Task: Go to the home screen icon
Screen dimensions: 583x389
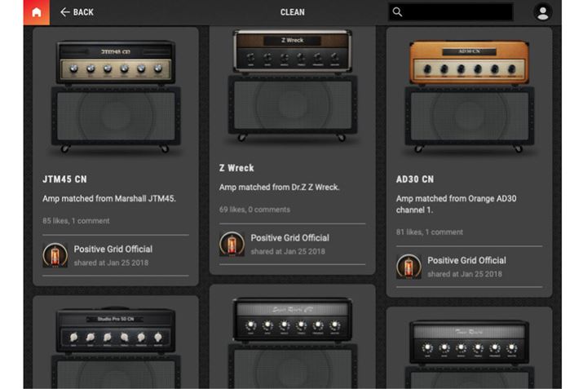Action: point(37,12)
